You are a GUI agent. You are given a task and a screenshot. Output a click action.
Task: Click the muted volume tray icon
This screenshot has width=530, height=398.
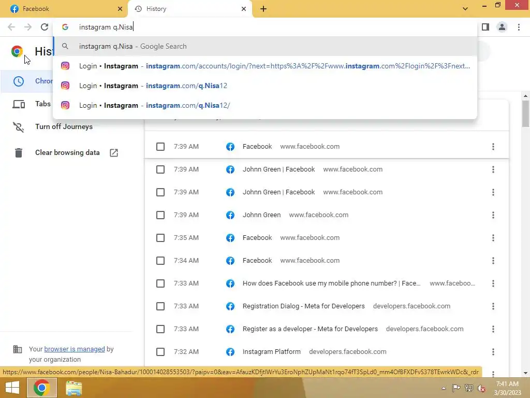(x=481, y=388)
